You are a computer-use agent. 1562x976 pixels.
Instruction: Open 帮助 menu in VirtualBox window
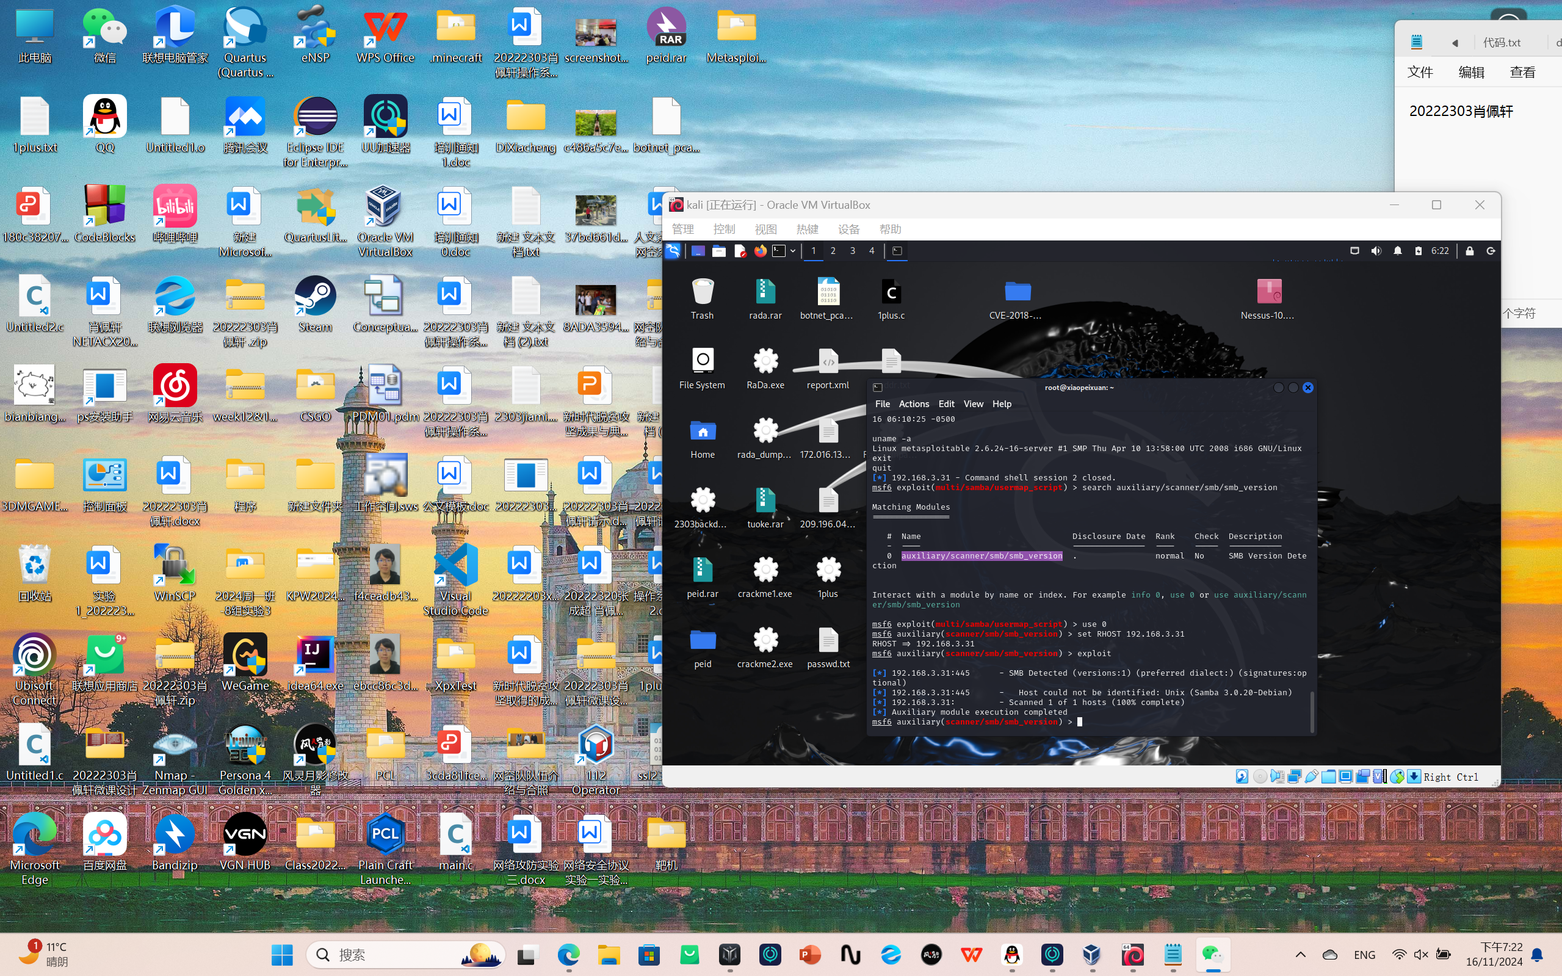pyautogui.click(x=890, y=229)
